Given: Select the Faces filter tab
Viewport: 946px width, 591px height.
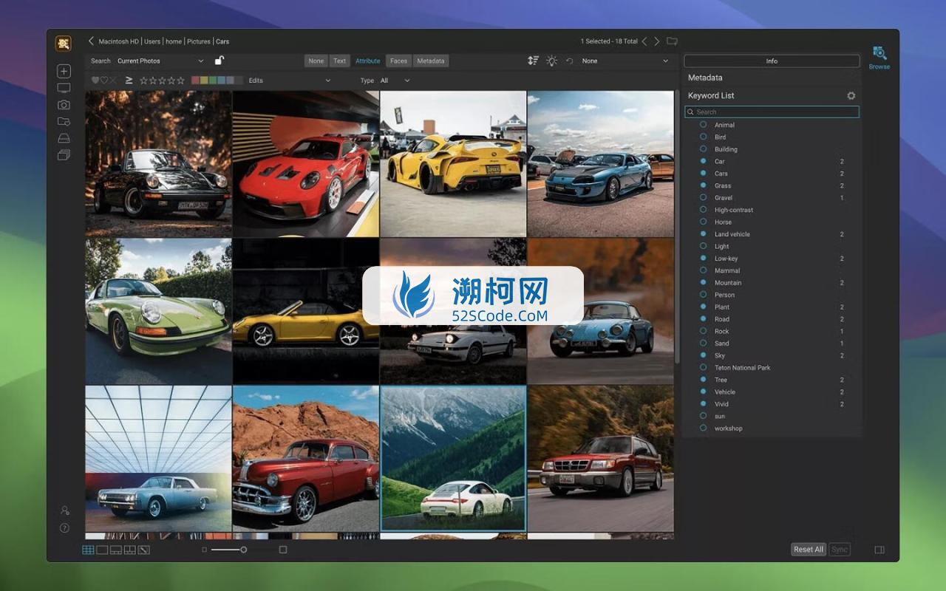Looking at the screenshot, I should (399, 61).
